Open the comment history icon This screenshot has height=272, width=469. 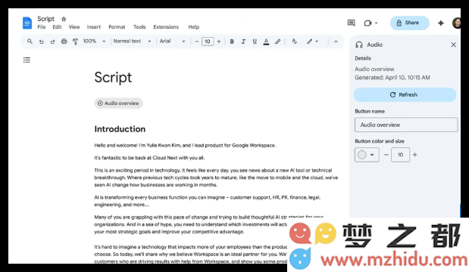pyautogui.click(x=351, y=23)
